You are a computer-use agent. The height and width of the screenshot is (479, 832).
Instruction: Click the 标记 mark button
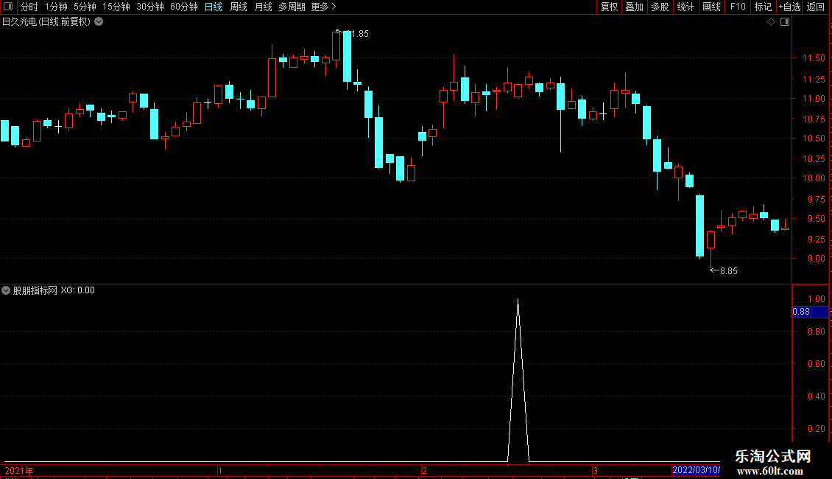pyautogui.click(x=763, y=7)
